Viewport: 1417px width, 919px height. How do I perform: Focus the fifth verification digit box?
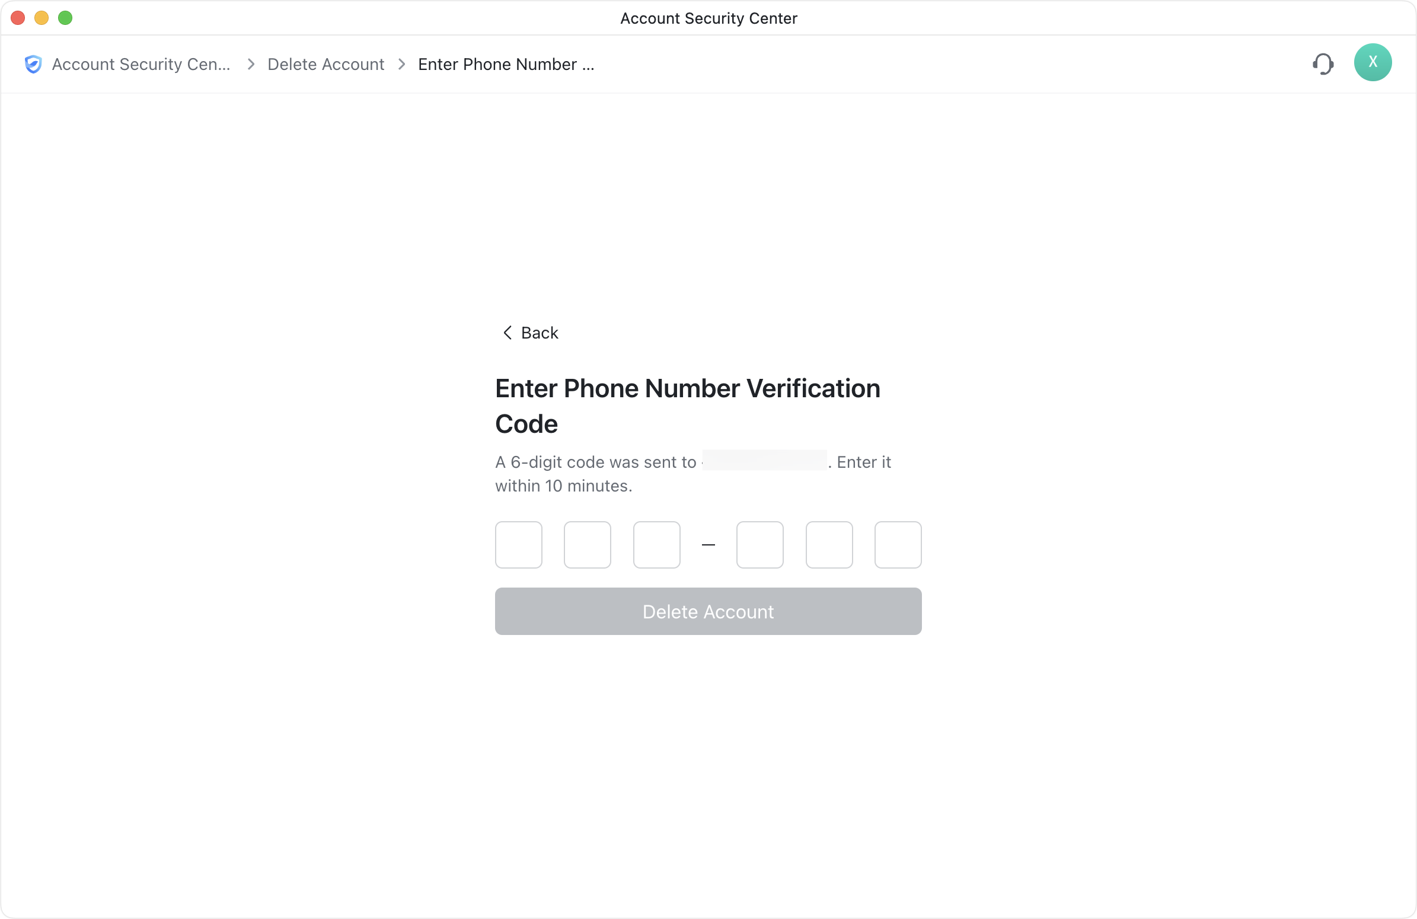tap(829, 545)
